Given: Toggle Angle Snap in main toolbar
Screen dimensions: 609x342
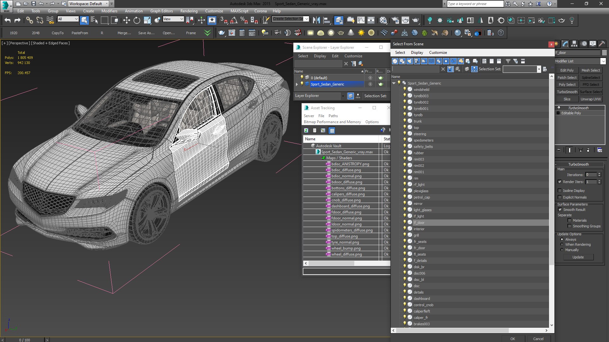Looking at the screenshot, I should pos(234,20).
